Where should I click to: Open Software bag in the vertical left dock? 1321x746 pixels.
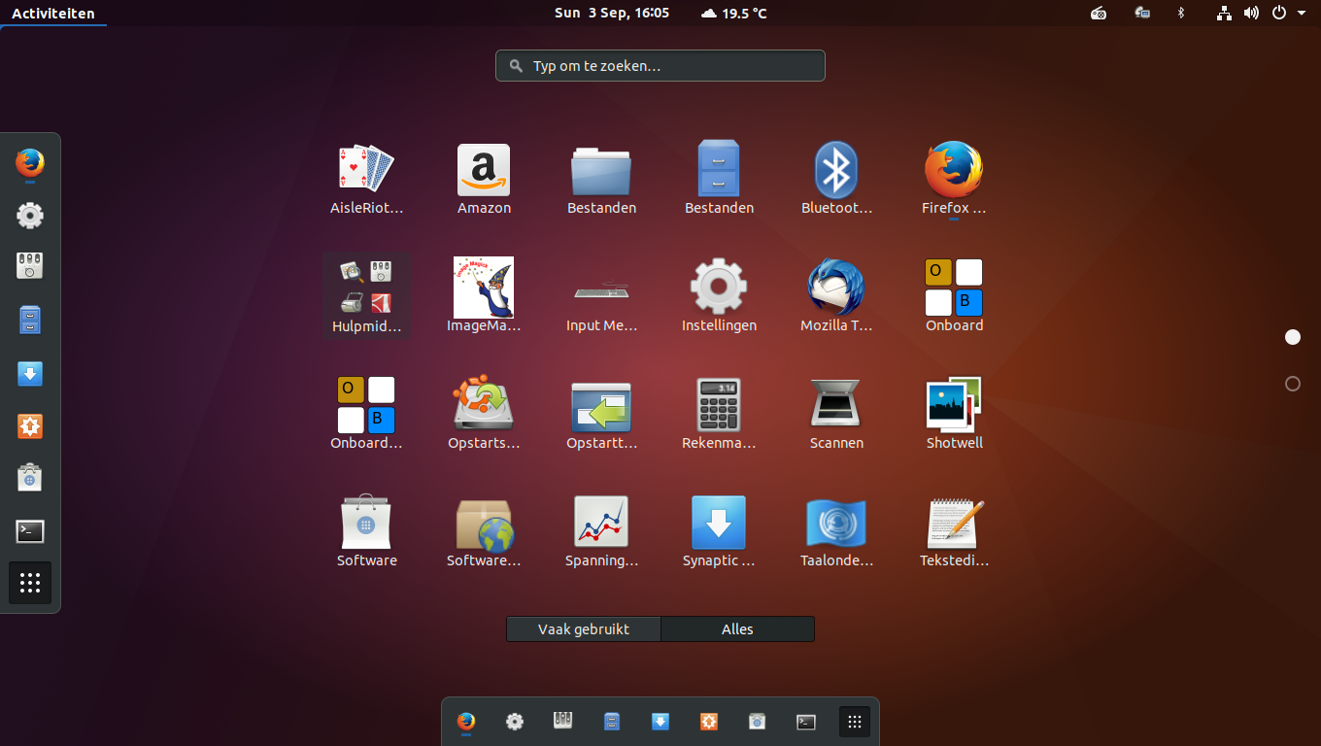tap(30, 477)
